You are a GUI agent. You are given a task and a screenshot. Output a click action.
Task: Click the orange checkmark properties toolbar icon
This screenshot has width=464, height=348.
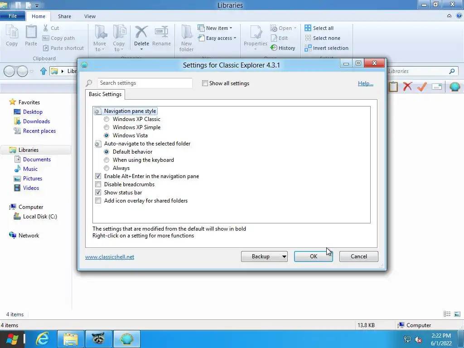pyautogui.click(x=422, y=87)
